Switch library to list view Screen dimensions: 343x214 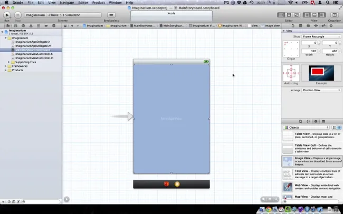coord(339,128)
